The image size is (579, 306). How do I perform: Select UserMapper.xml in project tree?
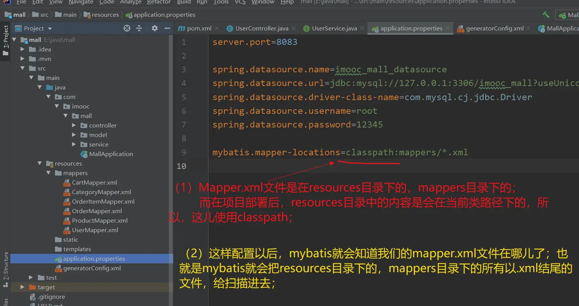point(95,230)
